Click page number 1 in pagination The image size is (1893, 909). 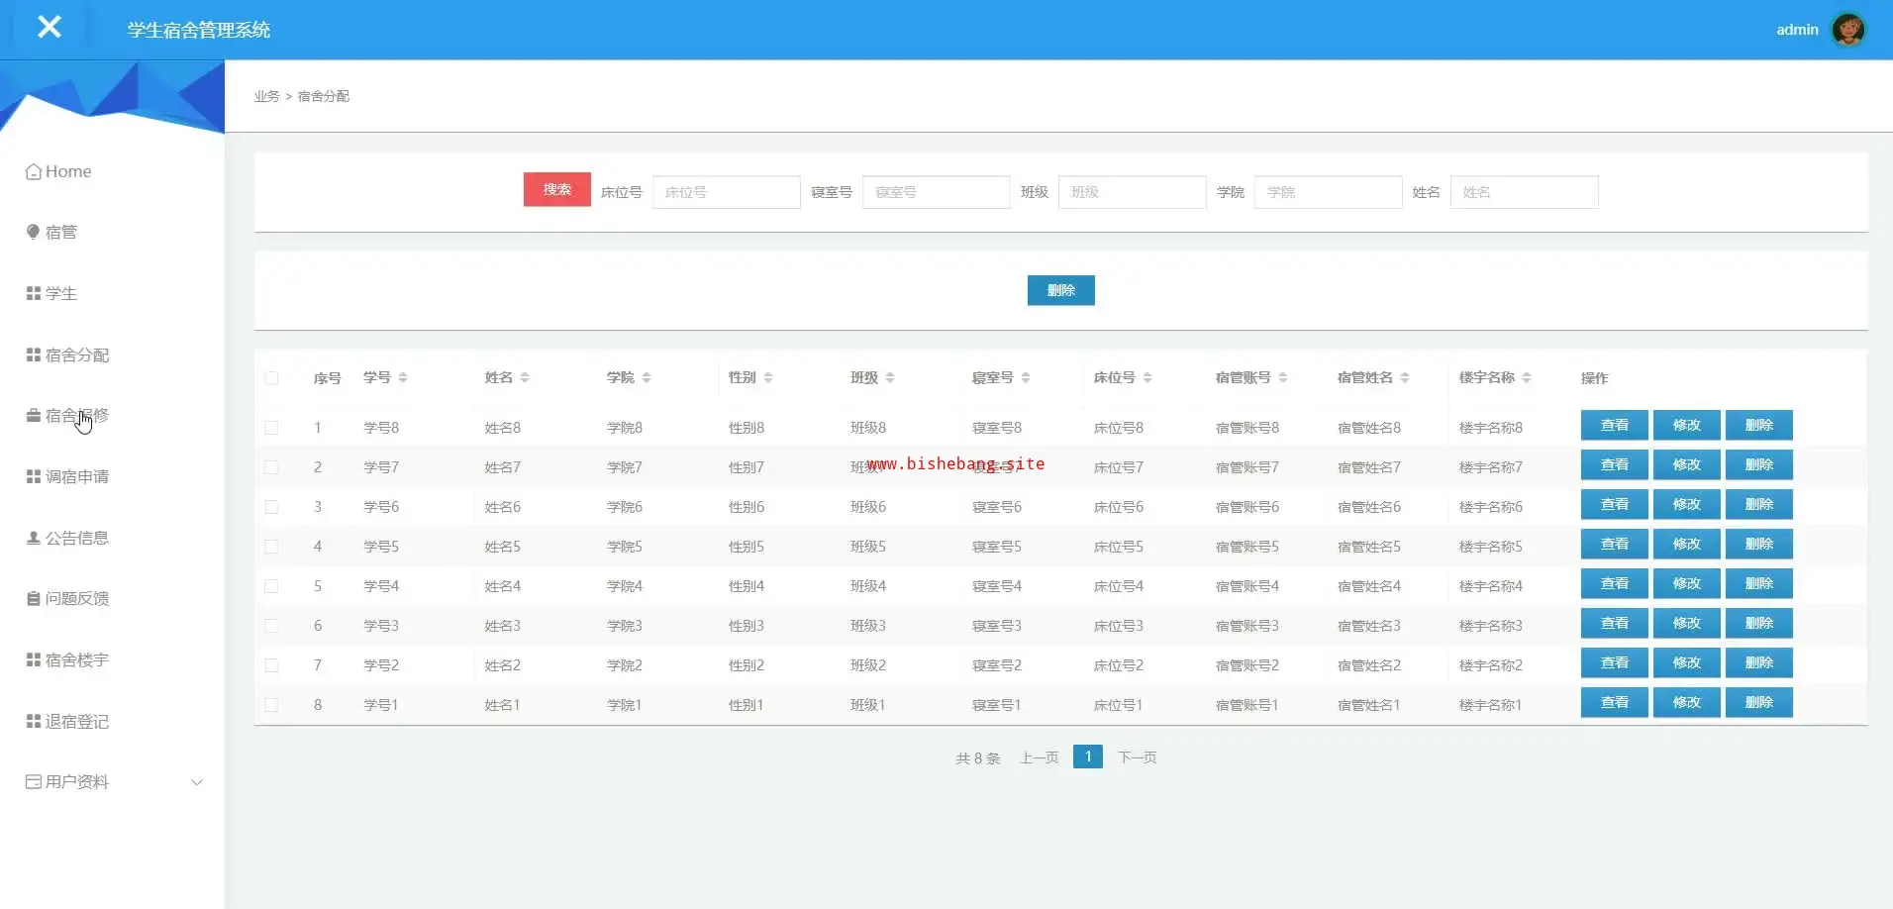click(x=1087, y=757)
